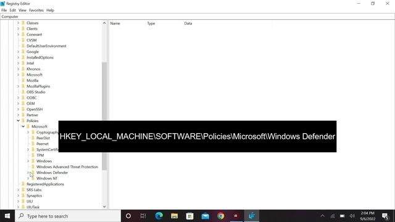
Task: Click Registry Editor taskbar icon
Action: (x=251, y=216)
